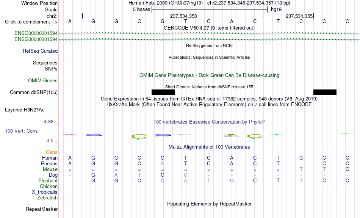360x218 pixels.
Task: Click 'Repeating Elements by RepeatMasker' title
Action: [x=209, y=204]
